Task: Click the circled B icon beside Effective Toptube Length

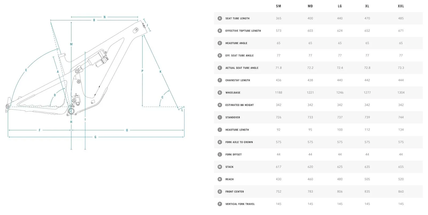Action: 220,31
